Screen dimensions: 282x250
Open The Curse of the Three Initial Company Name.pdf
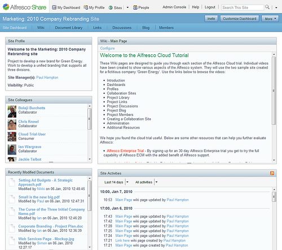click(x=51, y=212)
